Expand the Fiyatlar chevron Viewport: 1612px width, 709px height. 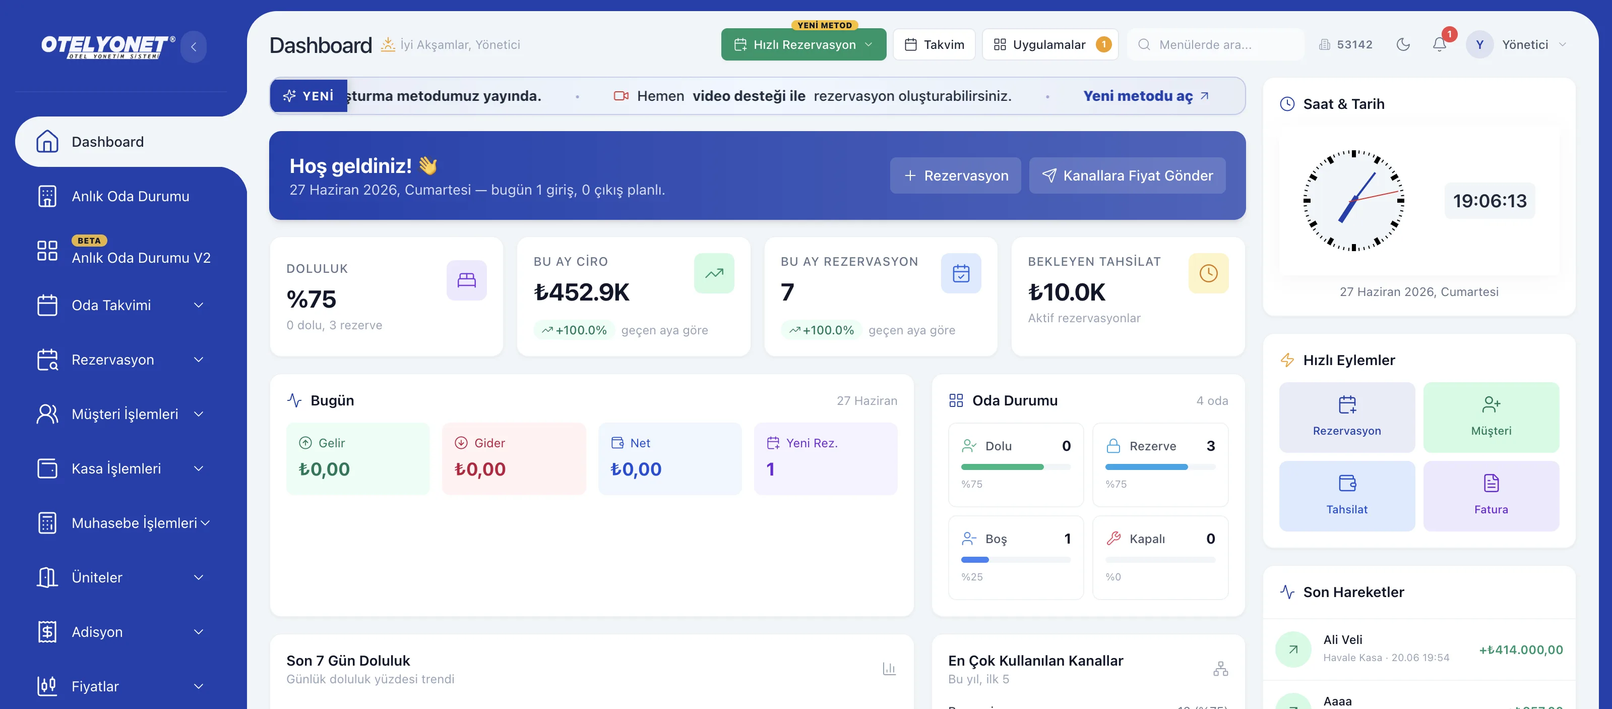pyautogui.click(x=199, y=686)
